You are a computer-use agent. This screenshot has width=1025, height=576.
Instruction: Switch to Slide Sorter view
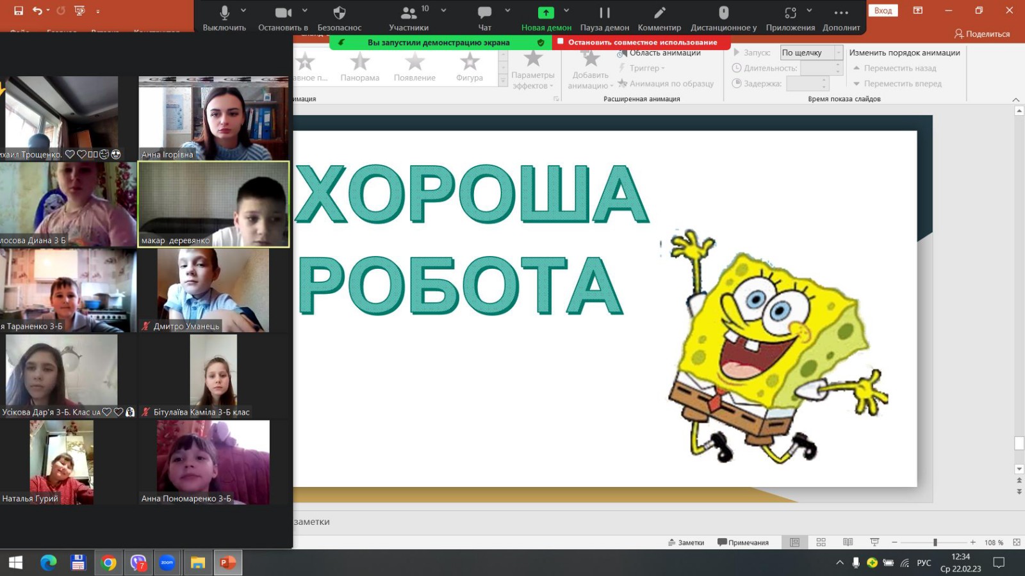click(821, 542)
